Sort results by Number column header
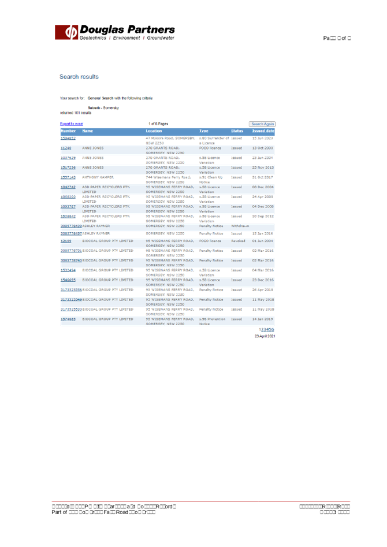Image resolution: width=387 pixels, height=547 pixels. pyautogui.click(x=68, y=131)
